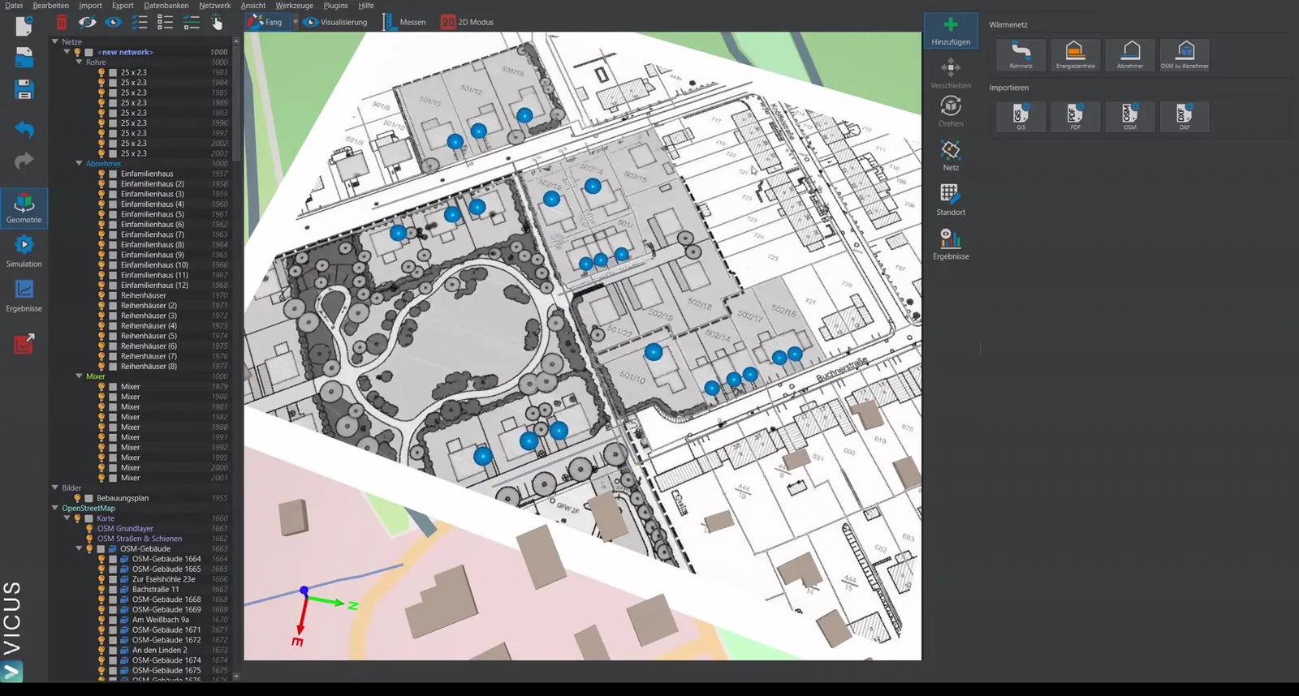
Task: Toggle checkbox for Reihenhäuser (3)
Action: coord(113,316)
